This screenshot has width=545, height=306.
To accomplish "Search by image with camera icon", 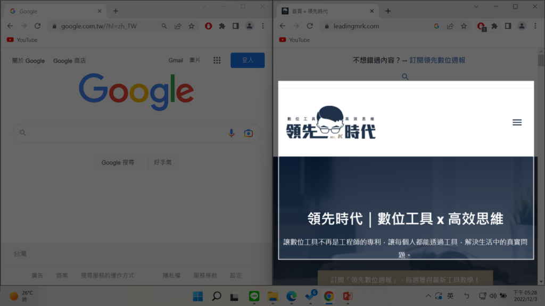I will [248, 133].
